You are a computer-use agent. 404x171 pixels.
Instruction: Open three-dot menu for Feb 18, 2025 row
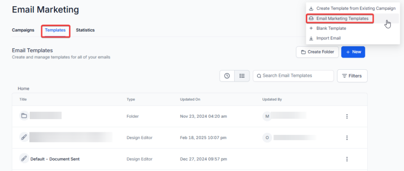point(347,138)
